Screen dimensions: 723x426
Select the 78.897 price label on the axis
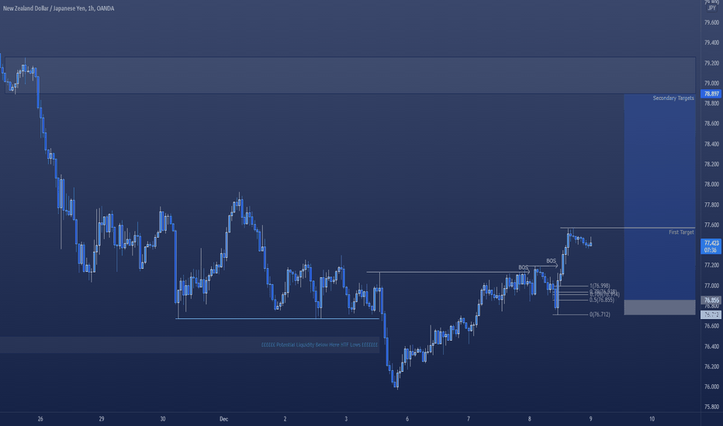click(x=711, y=94)
